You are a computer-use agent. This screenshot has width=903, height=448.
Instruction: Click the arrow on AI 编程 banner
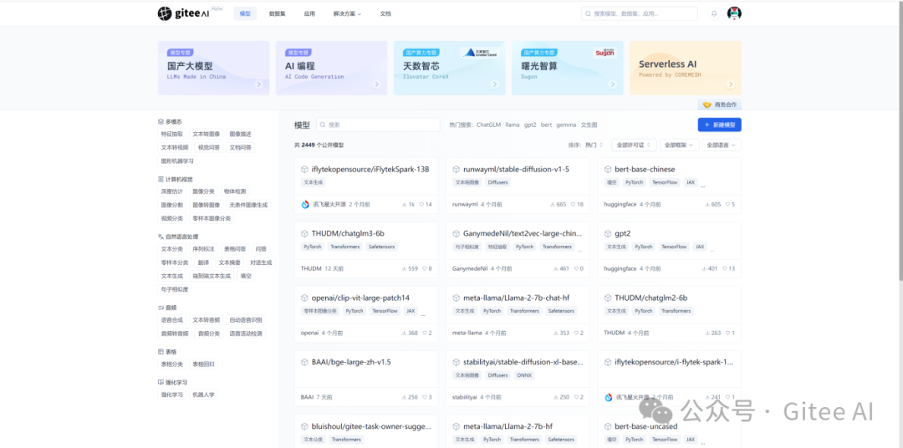[376, 84]
